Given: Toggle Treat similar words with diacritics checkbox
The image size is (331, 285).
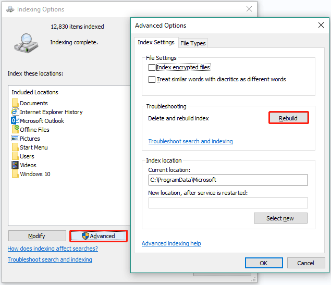Looking at the screenshot, I should click(152, 80).
